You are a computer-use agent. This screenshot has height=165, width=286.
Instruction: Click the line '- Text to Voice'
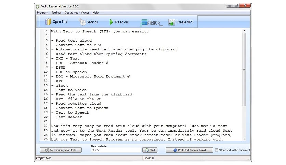pyautogui.click(x=69, y=90)
